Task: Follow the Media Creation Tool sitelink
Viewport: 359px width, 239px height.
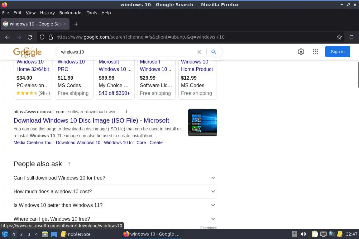Action: (x=33, y=143)
